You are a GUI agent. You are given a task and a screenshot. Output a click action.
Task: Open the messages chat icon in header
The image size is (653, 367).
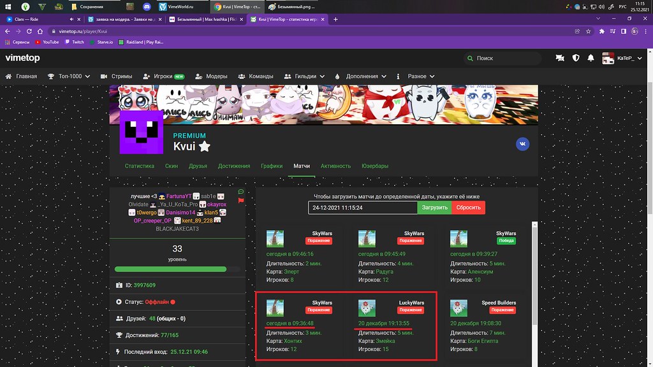[560, 58]
